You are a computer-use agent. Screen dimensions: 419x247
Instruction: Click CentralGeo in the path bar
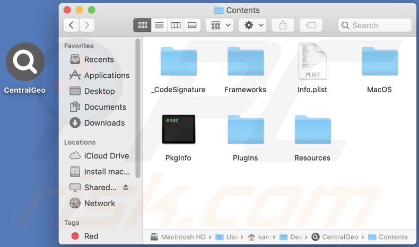point(335,237)
